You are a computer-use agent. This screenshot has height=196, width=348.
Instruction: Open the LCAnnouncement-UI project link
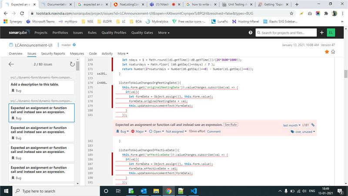[33, 45]
